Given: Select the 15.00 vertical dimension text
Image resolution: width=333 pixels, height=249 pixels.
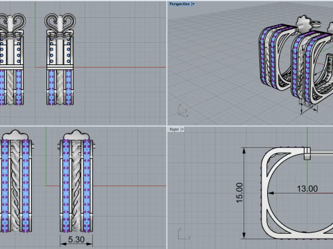Looking at the screenshot, I should point(239,193).
